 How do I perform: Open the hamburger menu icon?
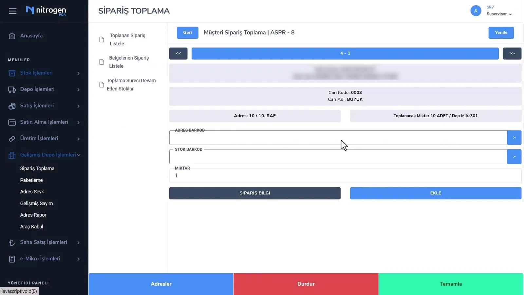point(12,11)
